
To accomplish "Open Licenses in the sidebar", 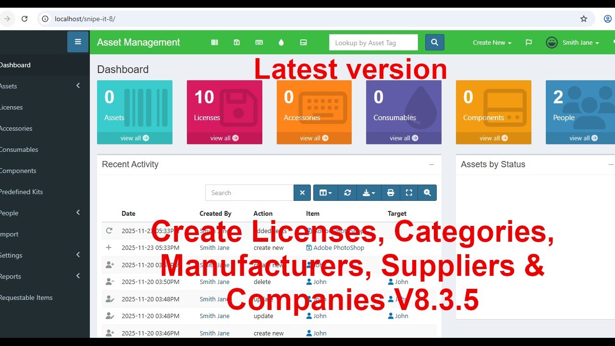I will pyautogui.click(x=45, y=107).
